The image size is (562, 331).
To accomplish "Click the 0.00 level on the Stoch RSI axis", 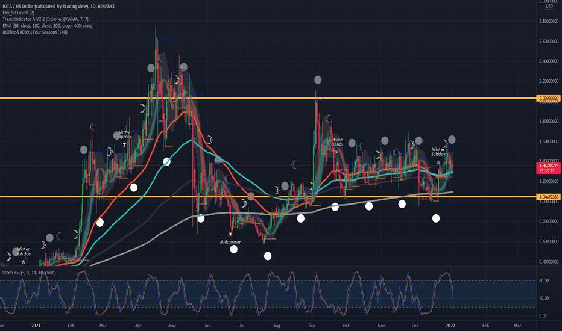I will pos(543,315).
